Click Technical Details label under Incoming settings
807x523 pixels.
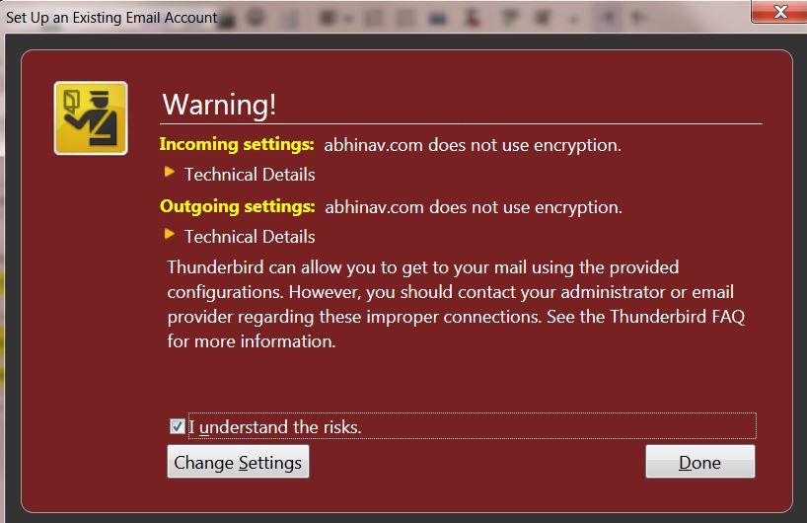tap(250, 175)
